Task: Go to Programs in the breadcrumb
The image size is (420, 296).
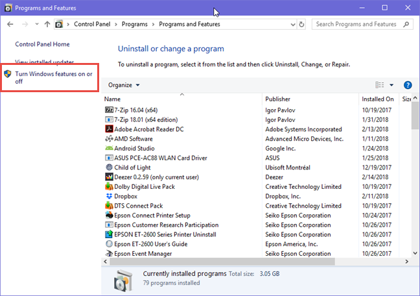Action: click(x=134, y=25)
